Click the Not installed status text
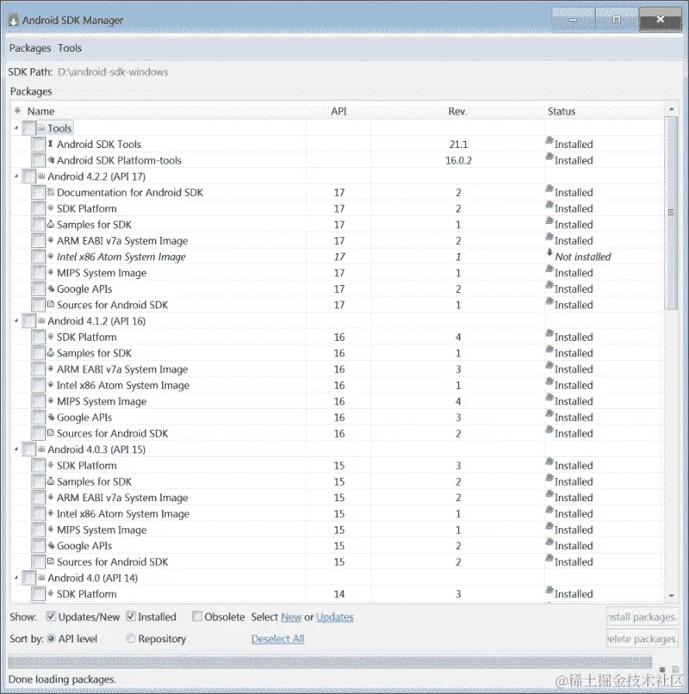The height and width of the screenshot is (694, 689). 583,257
